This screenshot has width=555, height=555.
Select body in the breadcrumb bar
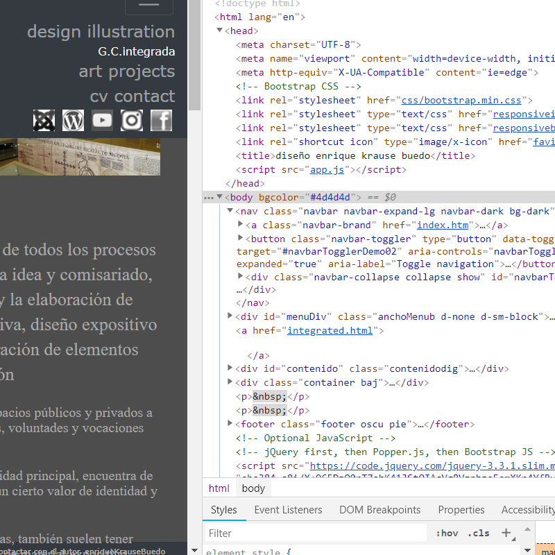click(x=253, y=488)
